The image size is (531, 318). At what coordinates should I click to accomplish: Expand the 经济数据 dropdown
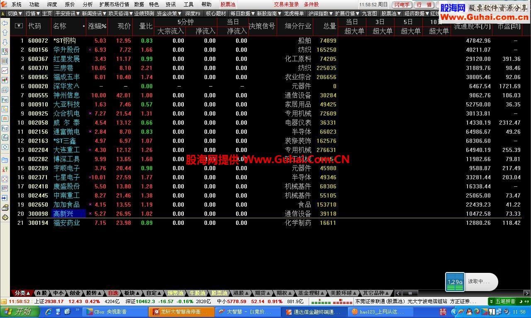[417, 13]
